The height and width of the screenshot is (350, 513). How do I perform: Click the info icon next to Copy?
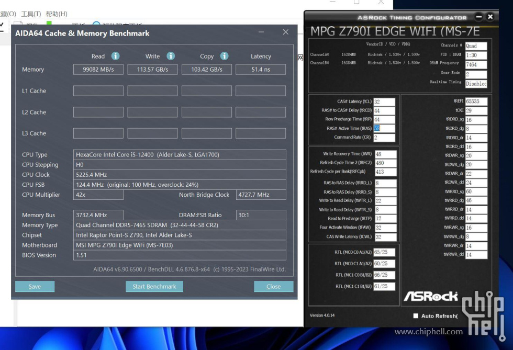click(224, 56)
